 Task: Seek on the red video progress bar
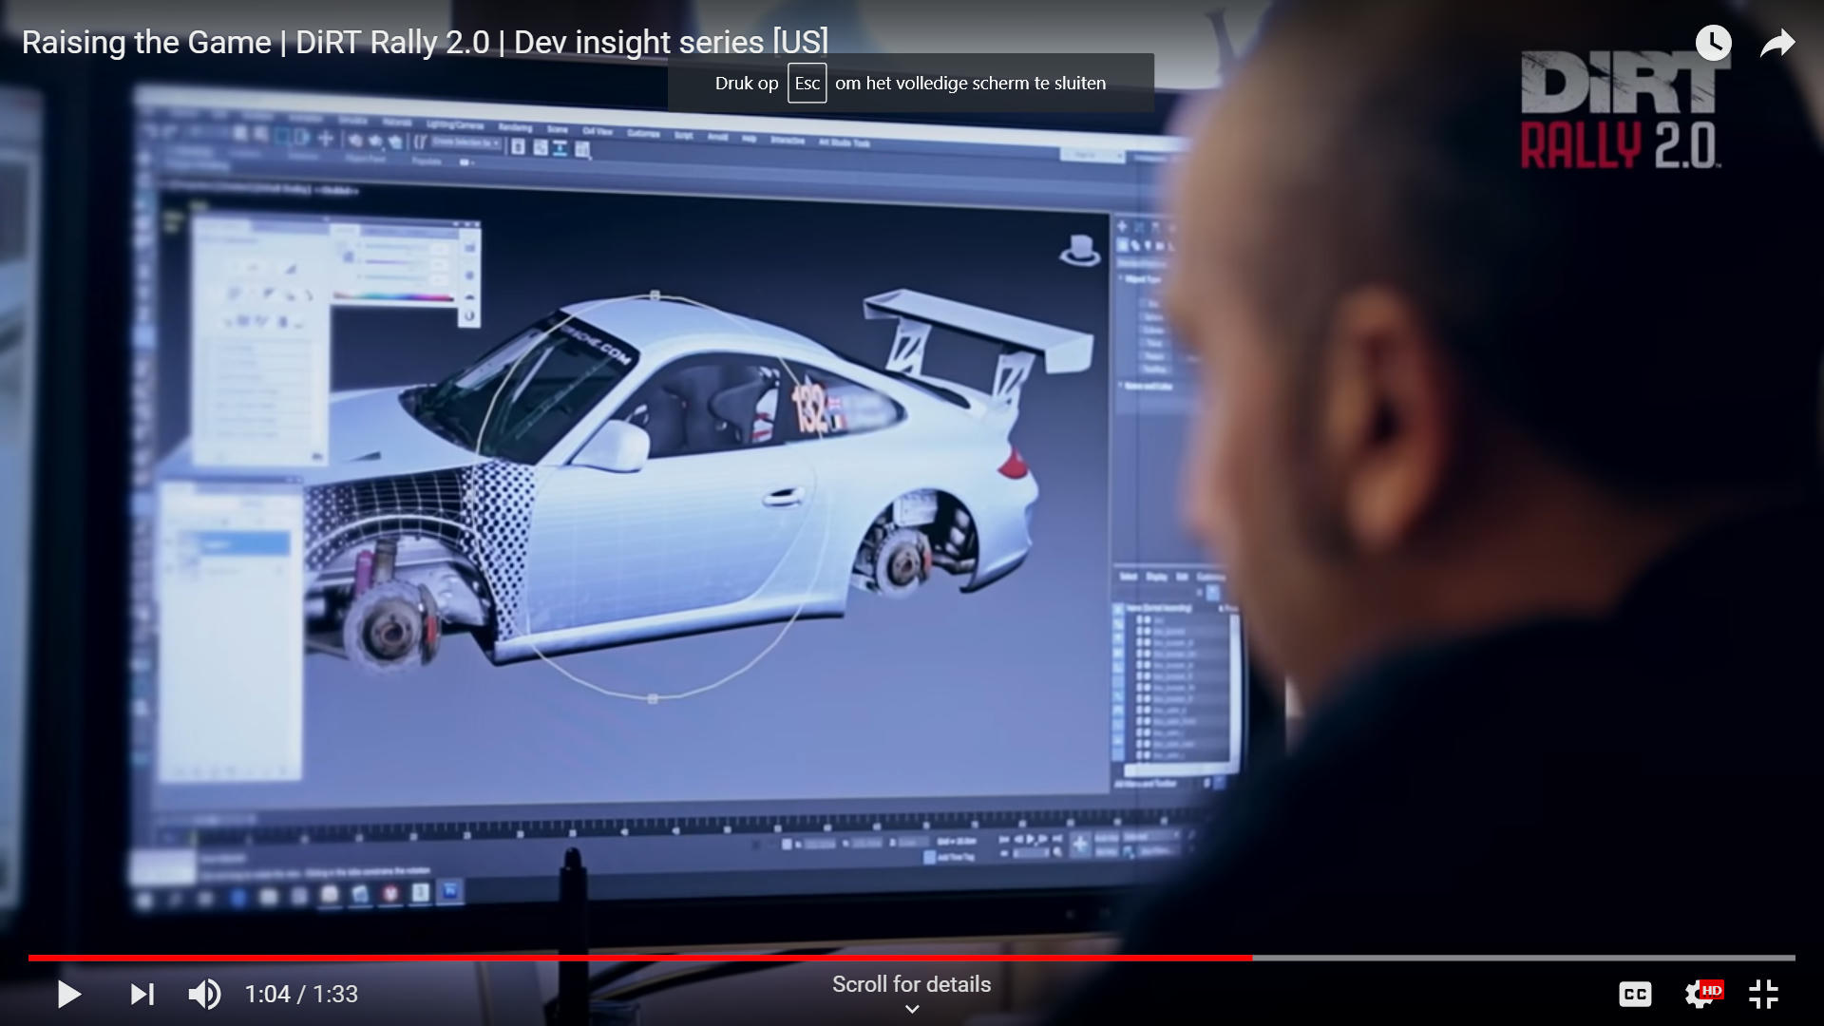tap(912, 958)
